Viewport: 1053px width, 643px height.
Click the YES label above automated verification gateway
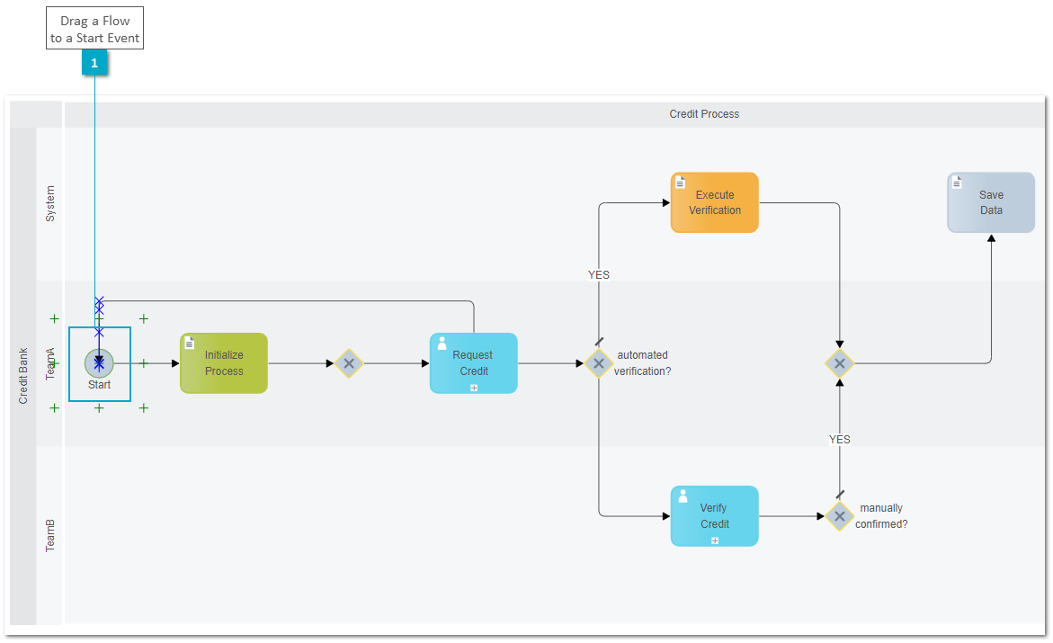[x=598, y=275]
